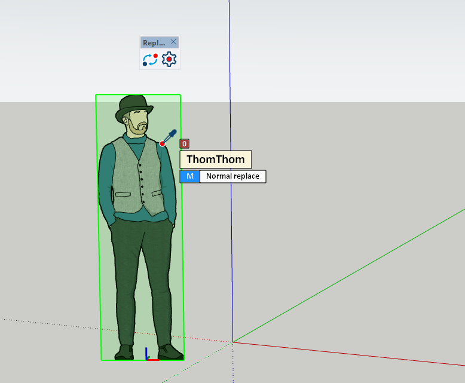The image size is (465, 383).
Task: Click the ThomThom component name tooltip
Action: 216,160
